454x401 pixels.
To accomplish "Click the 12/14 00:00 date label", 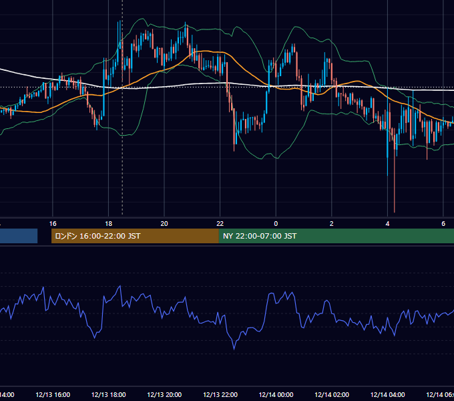I will coord(276,394).
